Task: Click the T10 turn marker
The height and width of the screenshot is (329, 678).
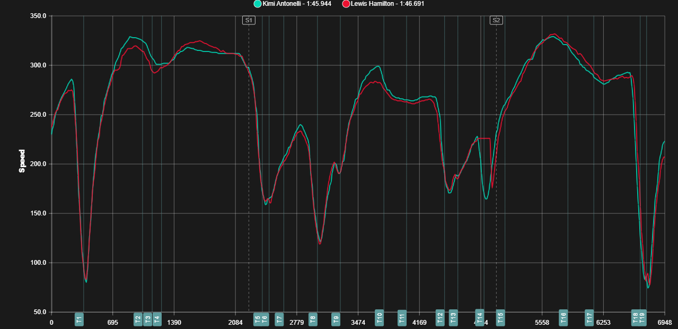Action: coord(380,317)
